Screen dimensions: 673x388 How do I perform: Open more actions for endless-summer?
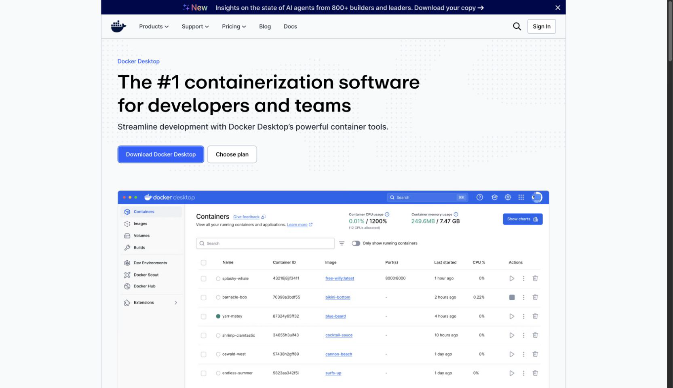(x=523, y=373)
